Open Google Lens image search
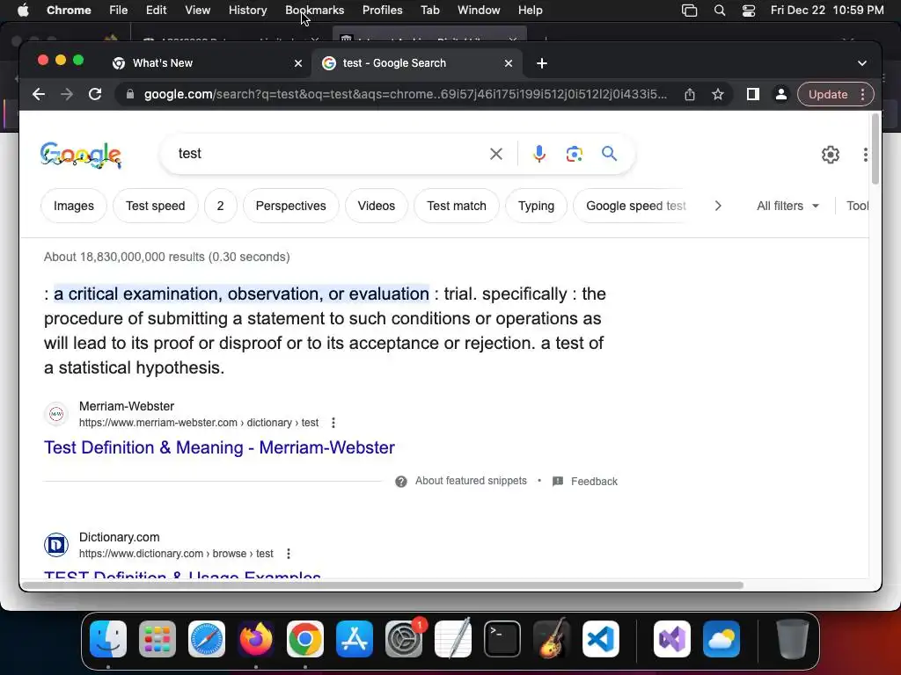 click(x=574, y=154)
